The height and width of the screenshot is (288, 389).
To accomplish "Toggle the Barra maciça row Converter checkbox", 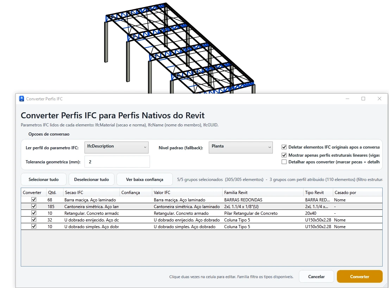I will click(x=34, y=199).
